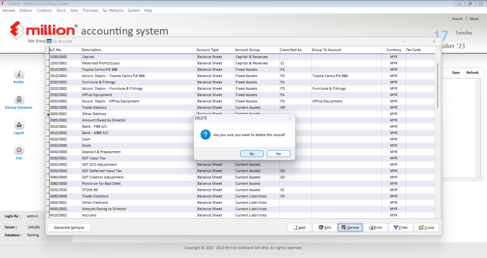Open the Creditors menu
Screen dimensions: 487x258
[x=44, y=10]
